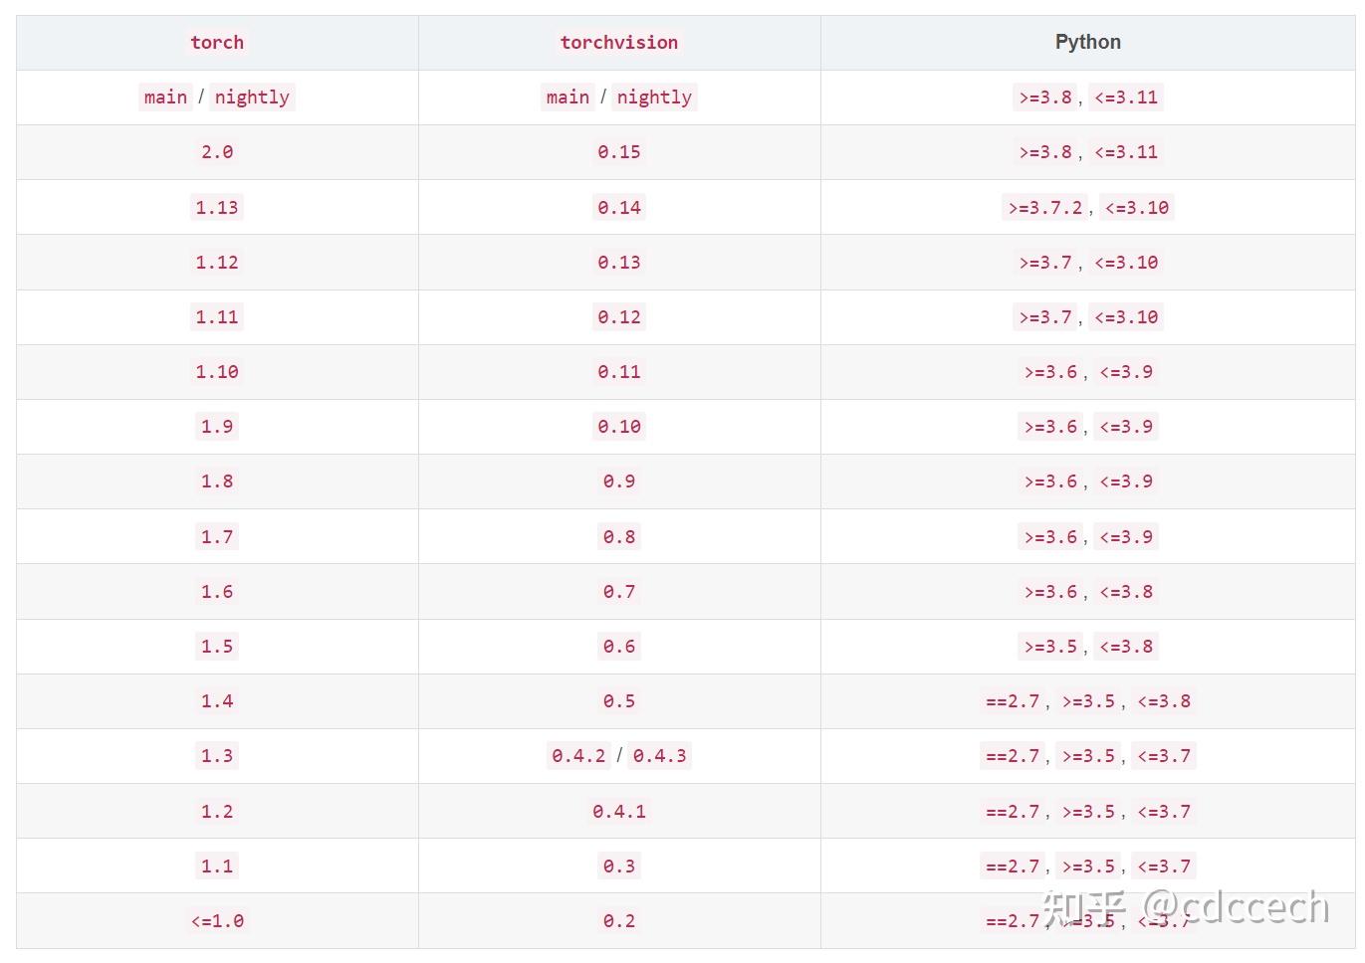Click the Python column header

coord(1087,42)
